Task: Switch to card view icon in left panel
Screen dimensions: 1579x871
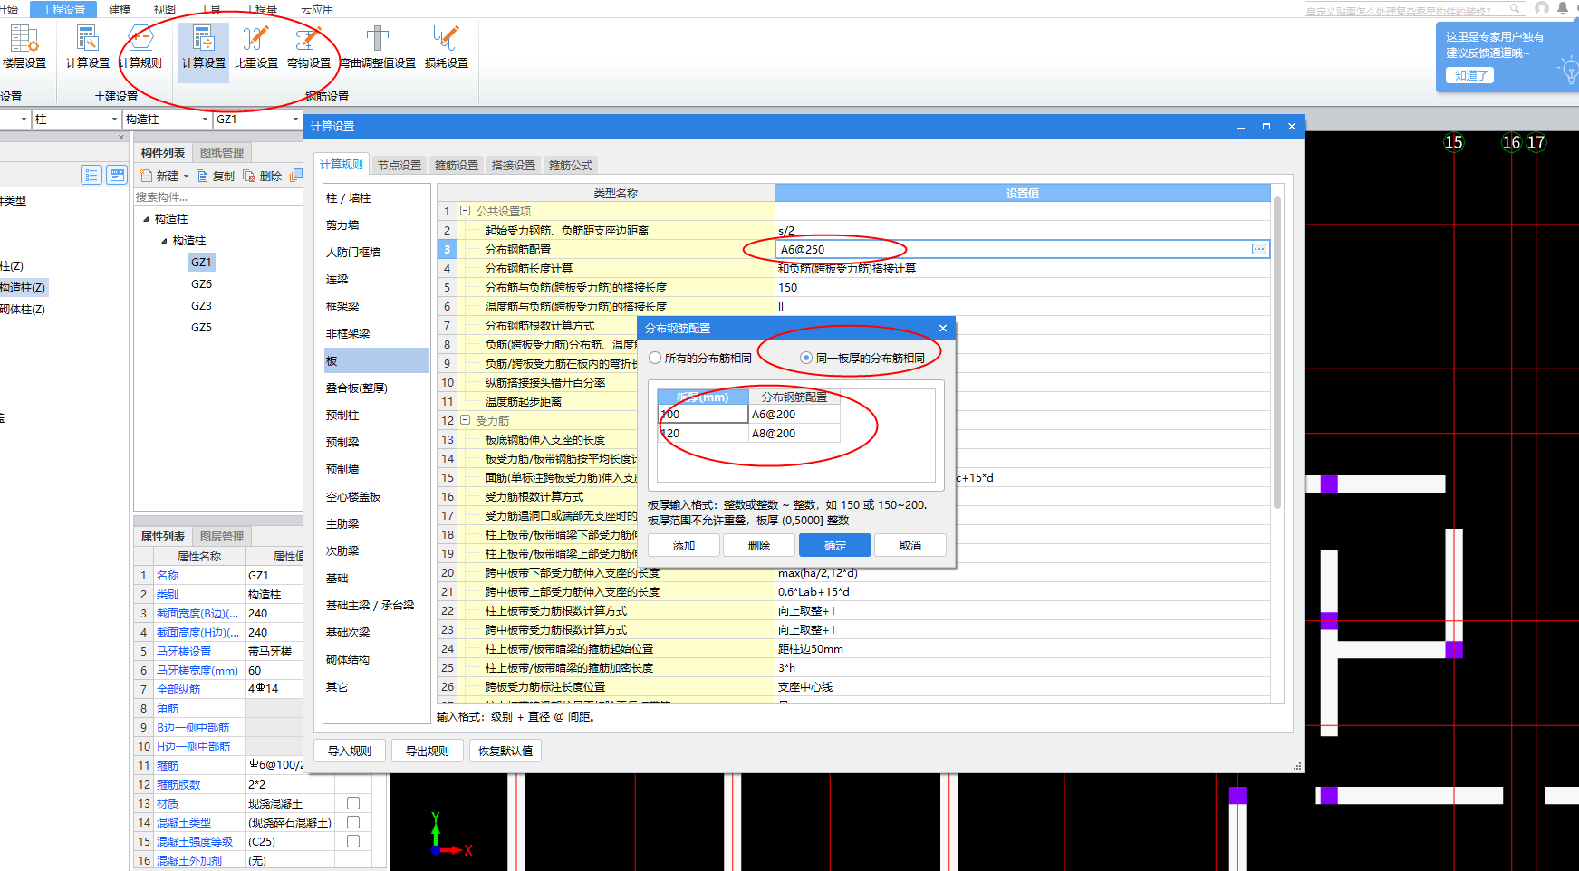Action: pyautogui.click(x=117, y=175)
